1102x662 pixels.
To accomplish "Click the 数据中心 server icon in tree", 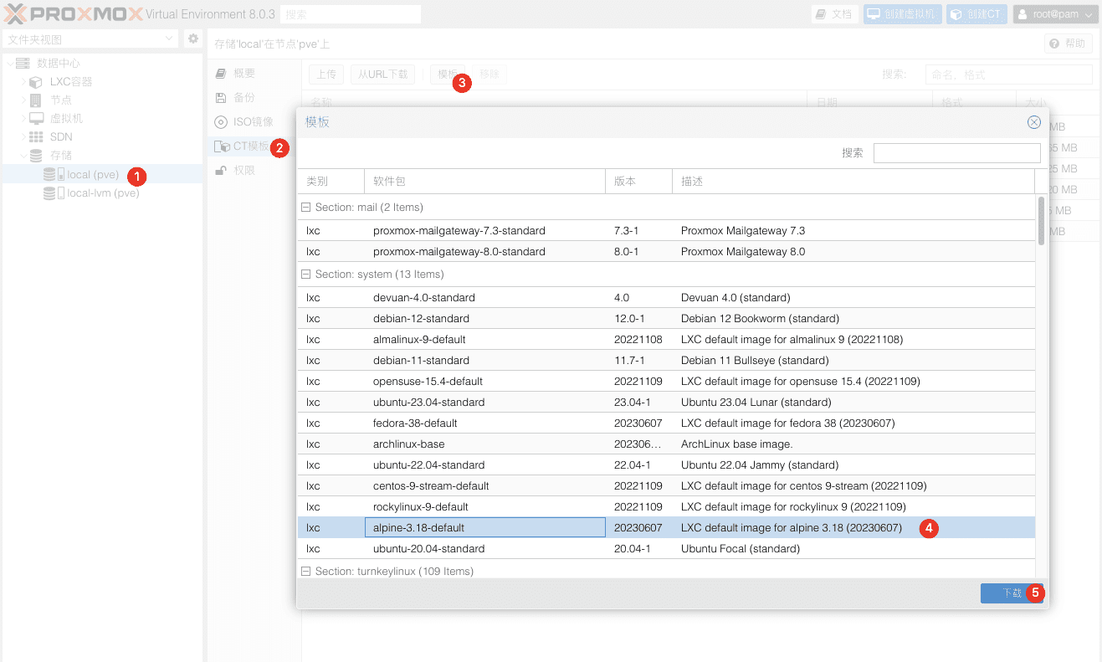I will pos(23,64).
